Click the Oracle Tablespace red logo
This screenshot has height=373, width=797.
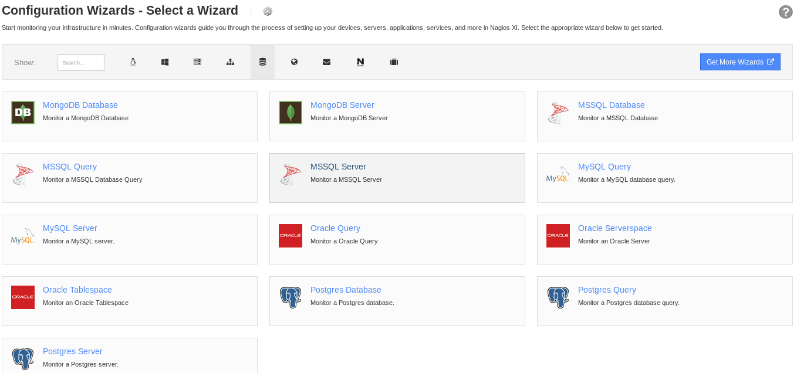pyautogui.click(x=23, y=297)
